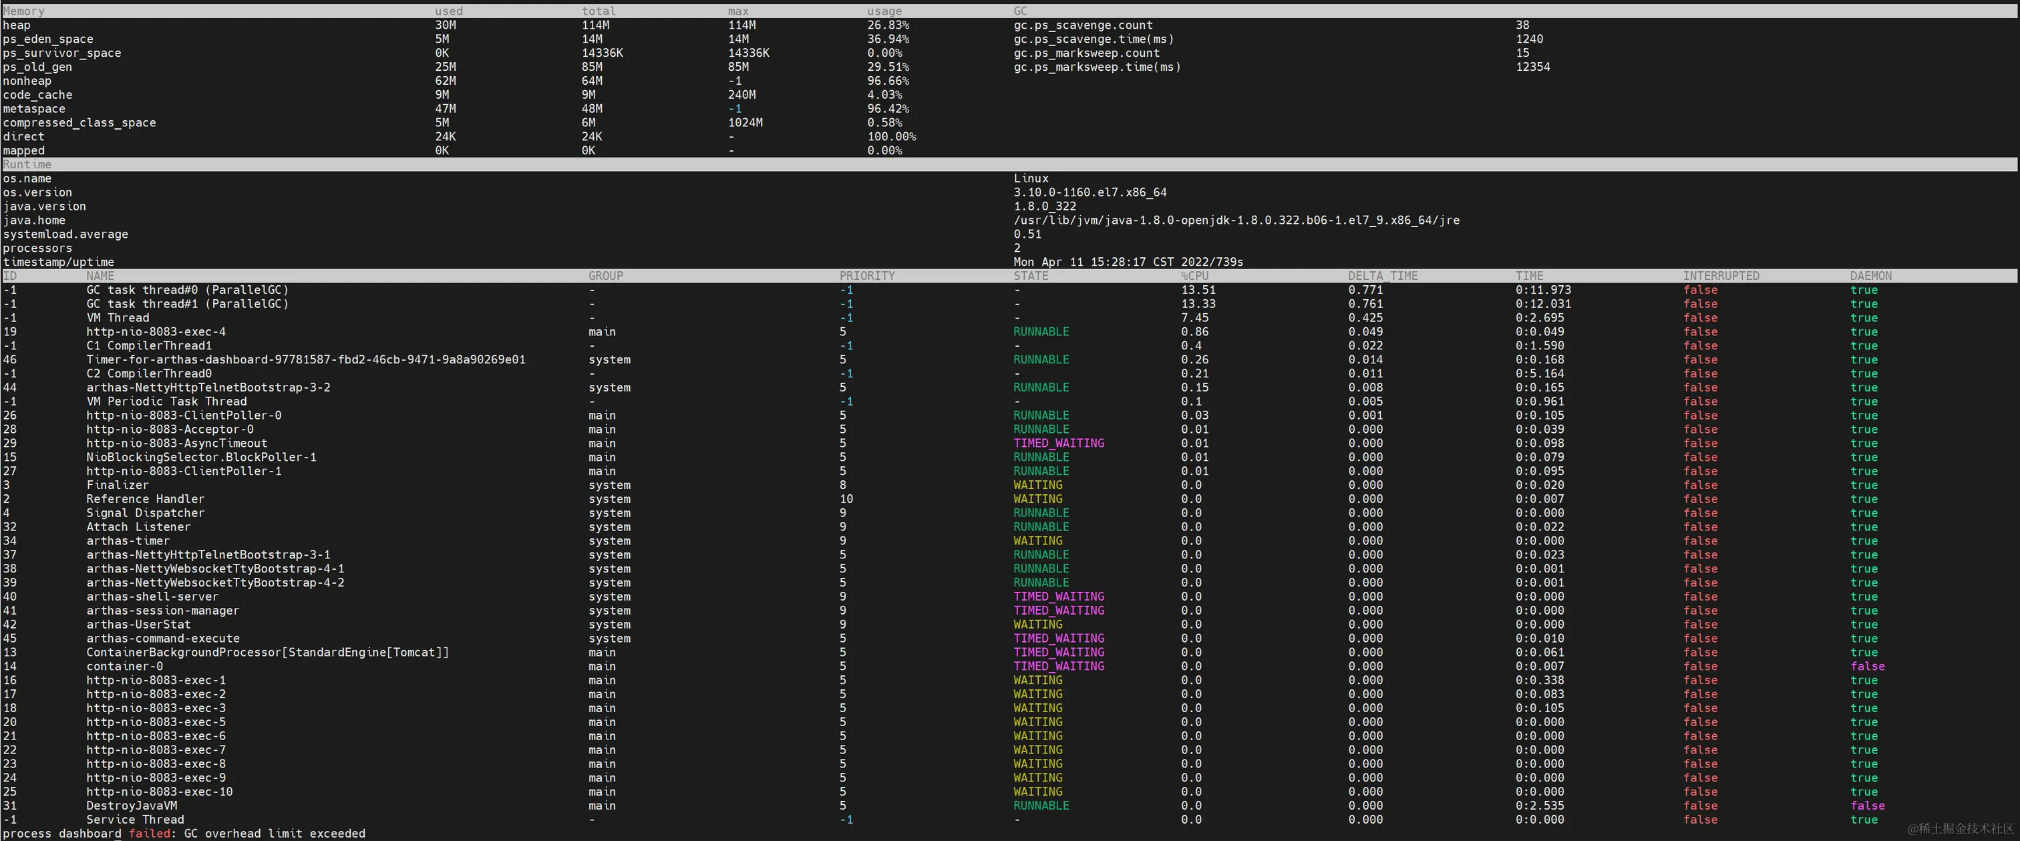Click the 'STATE' column header
Image resolution: width=2020 pixels, height=841 pixels.
click(1031, 276)
